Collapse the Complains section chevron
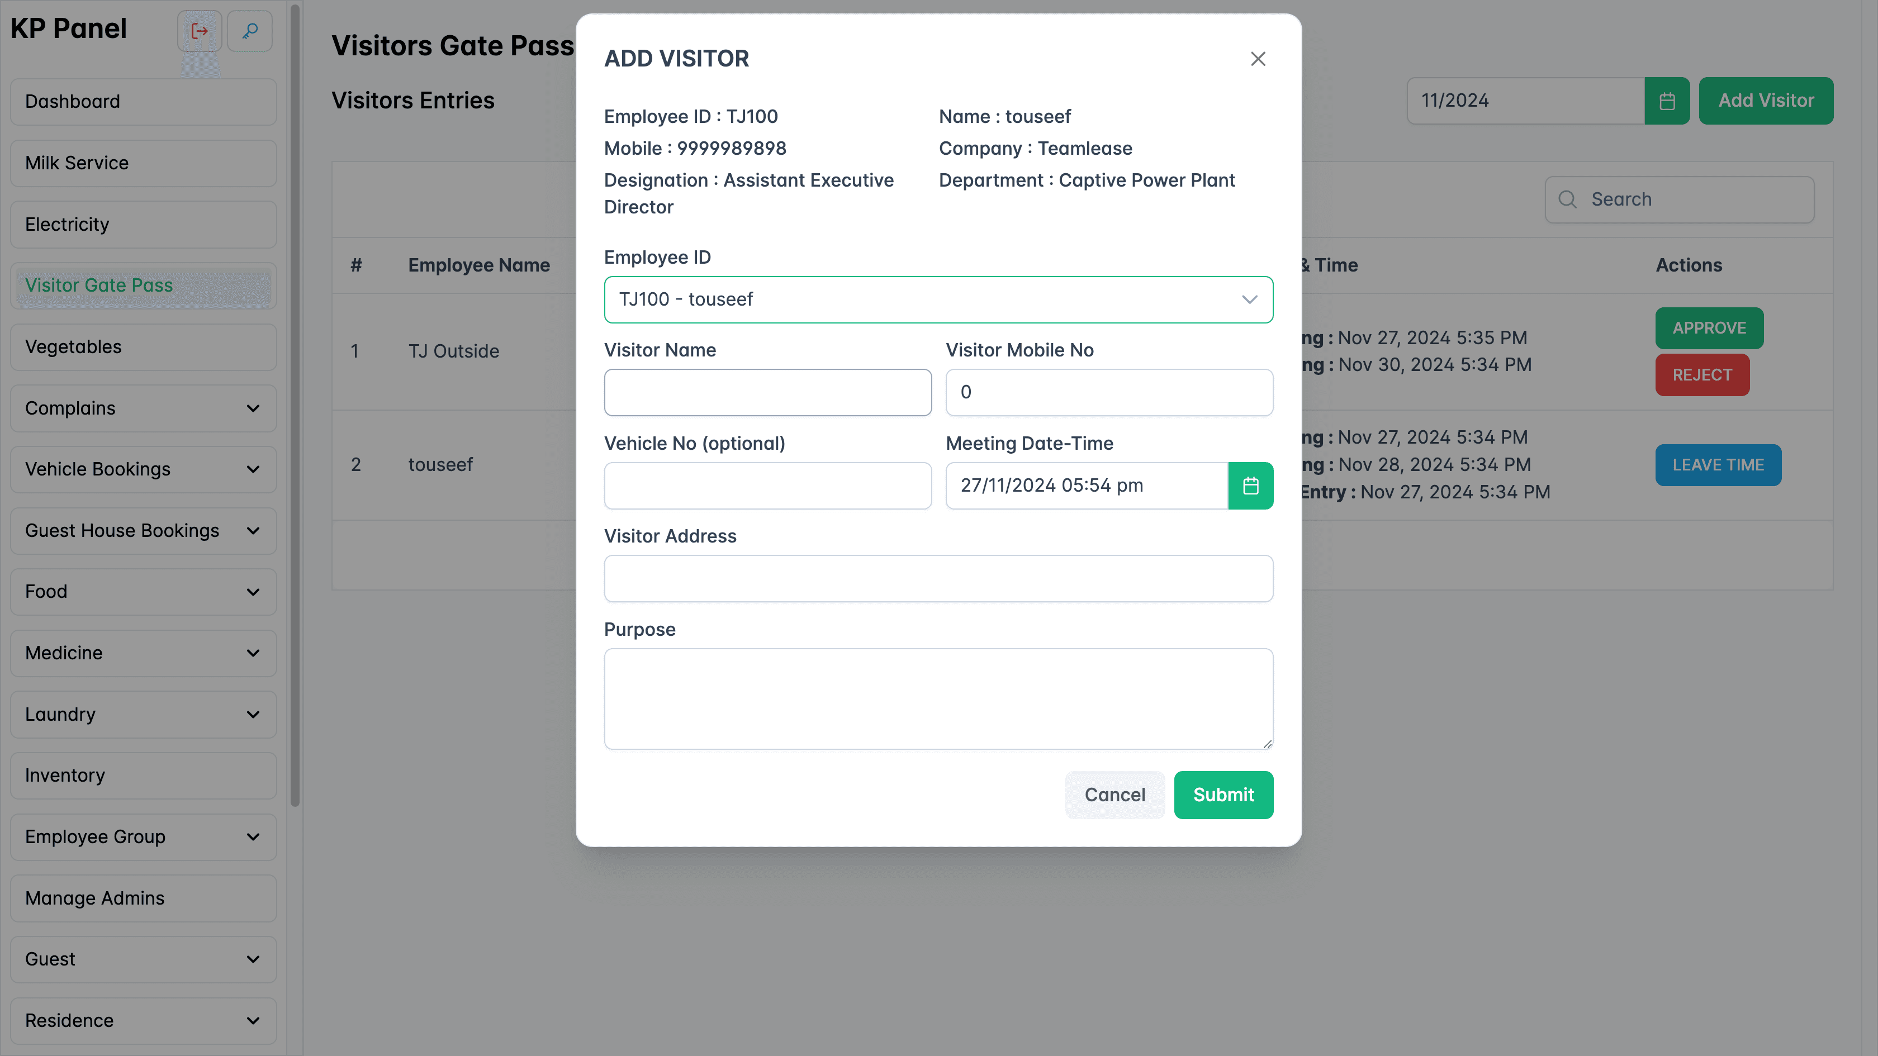 coord(253,408)
